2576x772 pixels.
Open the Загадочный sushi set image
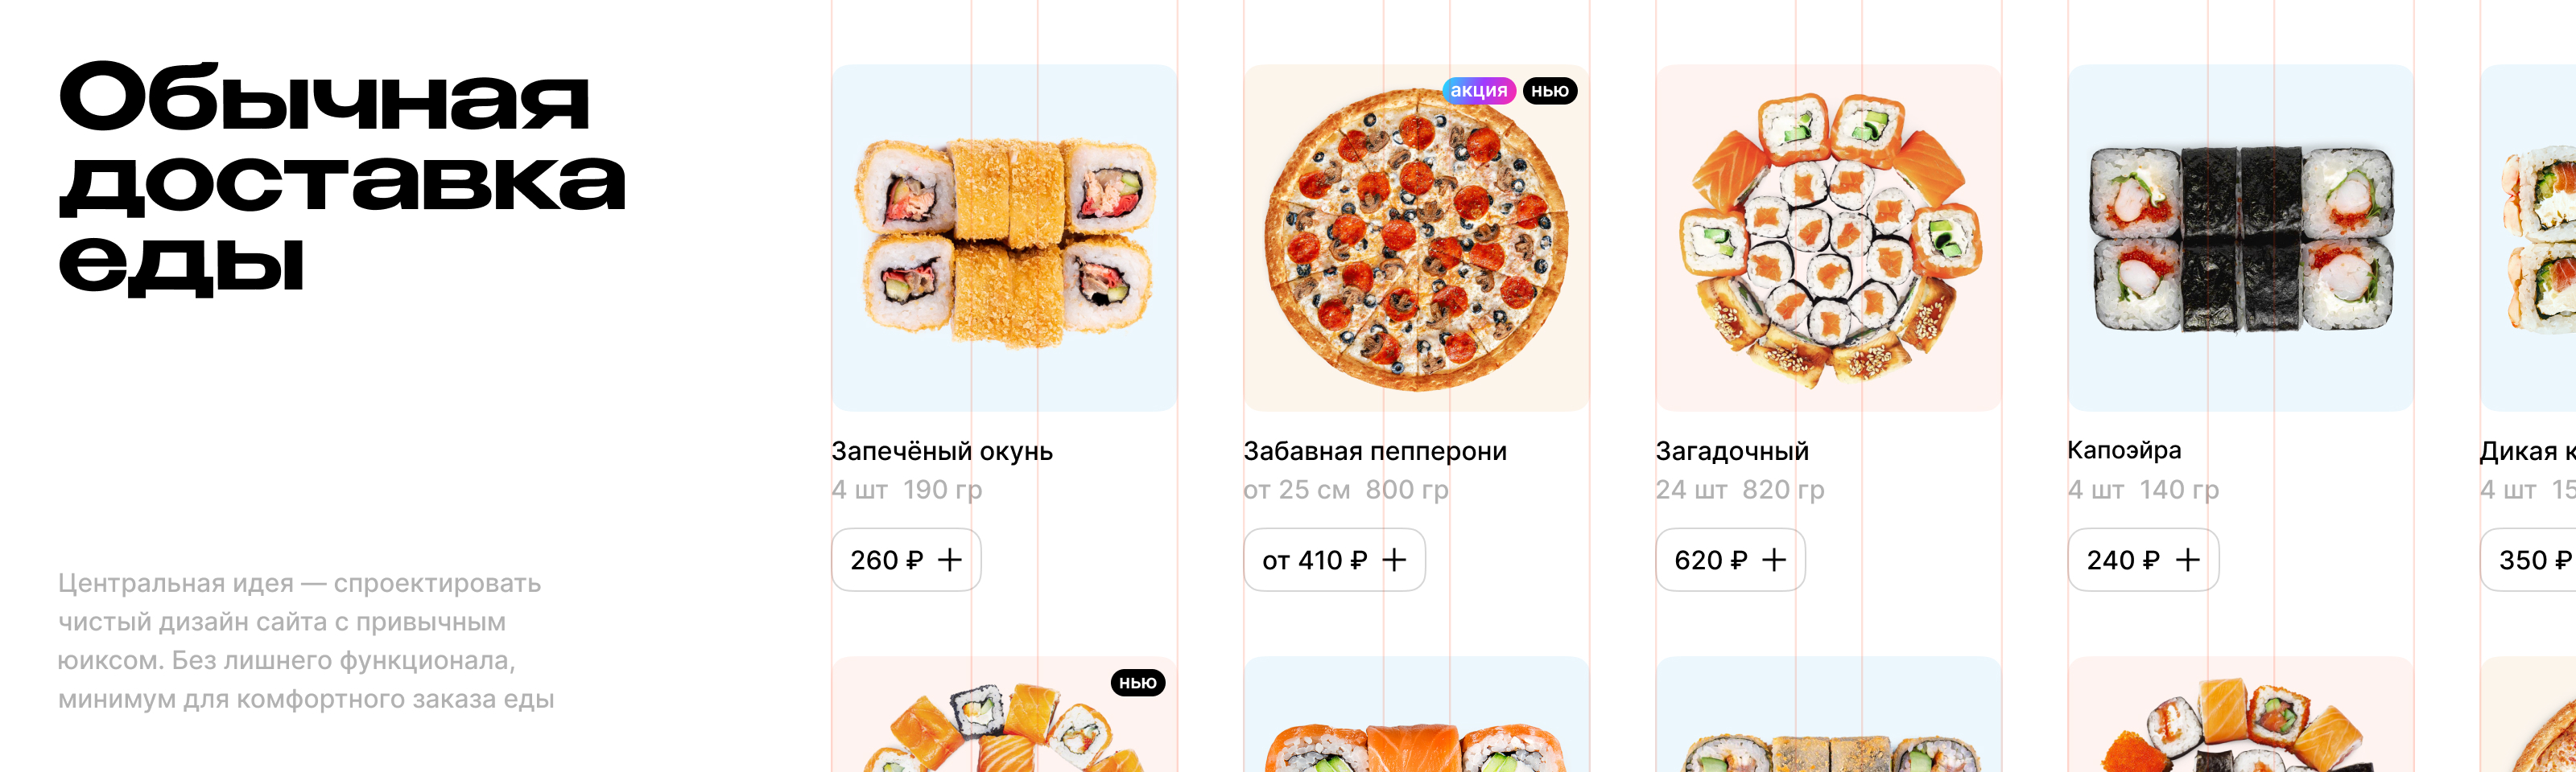tap(1828, 238)
